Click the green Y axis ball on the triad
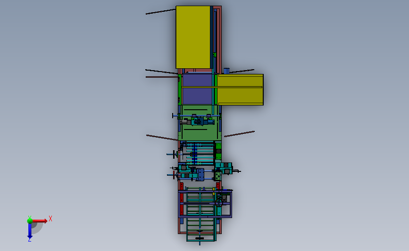Image resolution: width=409 pixels, height=251 pixels. click(30, 220)
